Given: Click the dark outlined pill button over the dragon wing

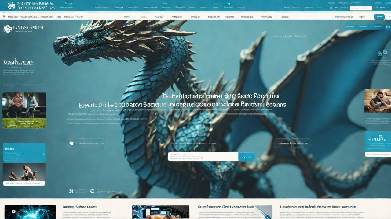Looking at the screenshot, I should (292, 143).
